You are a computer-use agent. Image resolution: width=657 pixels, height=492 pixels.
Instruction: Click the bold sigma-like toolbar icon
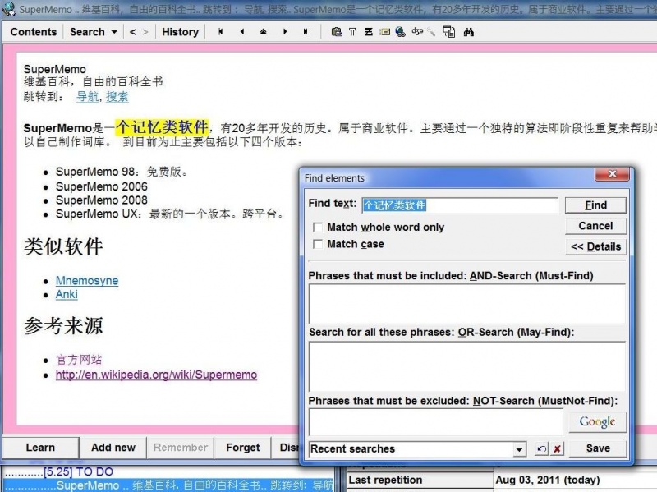[368, 32]
